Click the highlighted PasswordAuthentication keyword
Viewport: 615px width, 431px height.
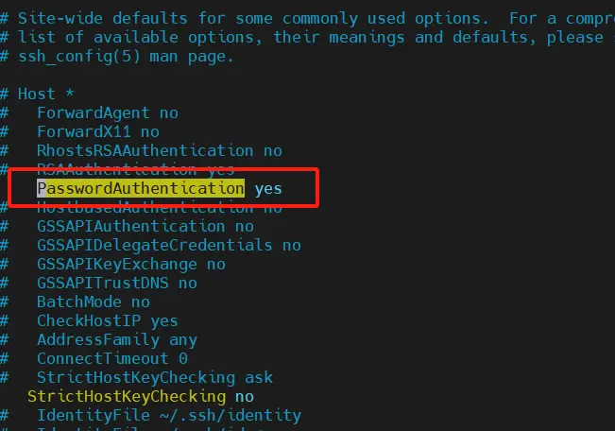(x=140, y=188)
